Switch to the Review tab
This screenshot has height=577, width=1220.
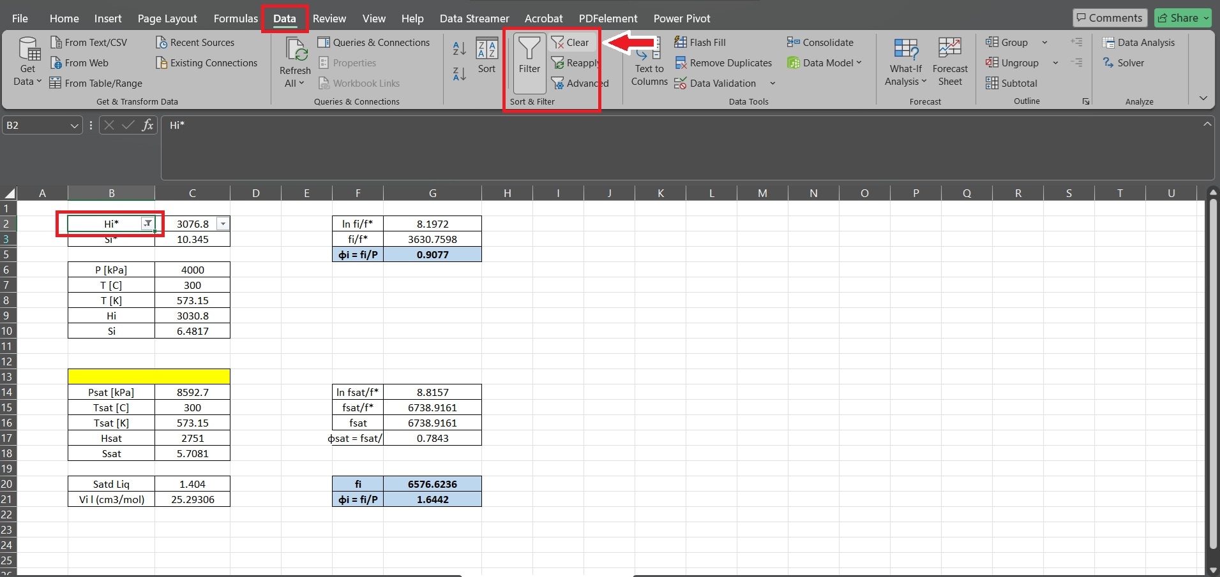pos(329,18)
